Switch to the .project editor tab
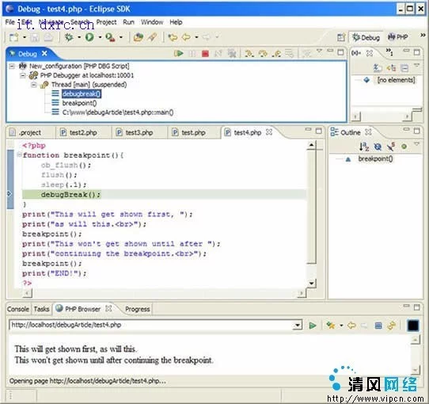This screenshot has width=429, height=404. [x=25, y=132]
